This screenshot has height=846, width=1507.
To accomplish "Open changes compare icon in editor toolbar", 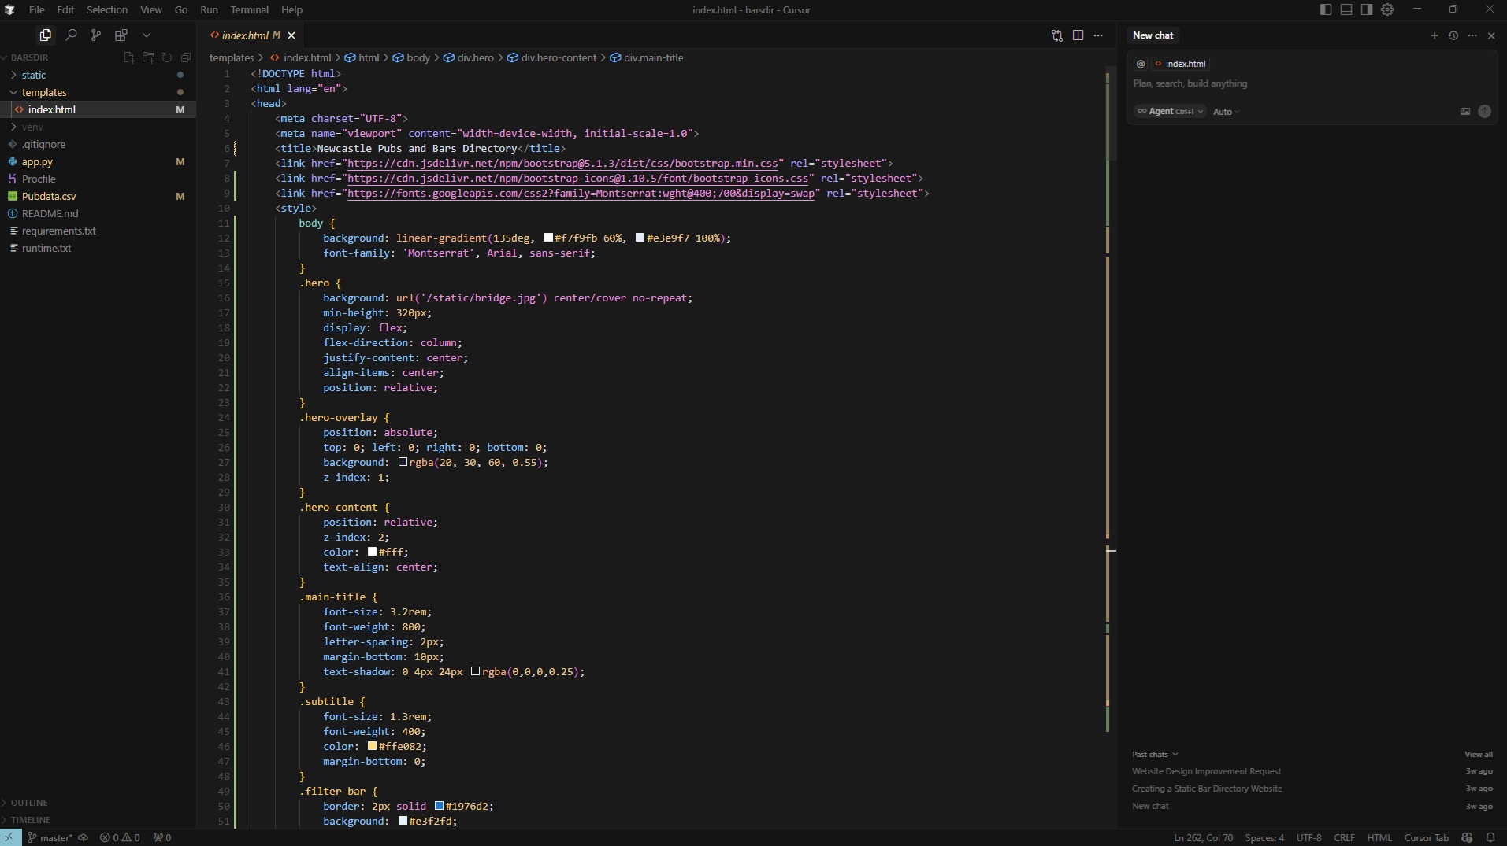I will click(1057, 35).
